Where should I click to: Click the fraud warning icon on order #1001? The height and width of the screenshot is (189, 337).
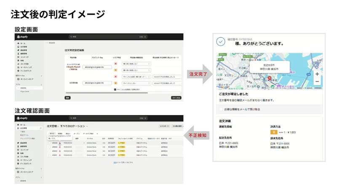[x=60, y=155]
